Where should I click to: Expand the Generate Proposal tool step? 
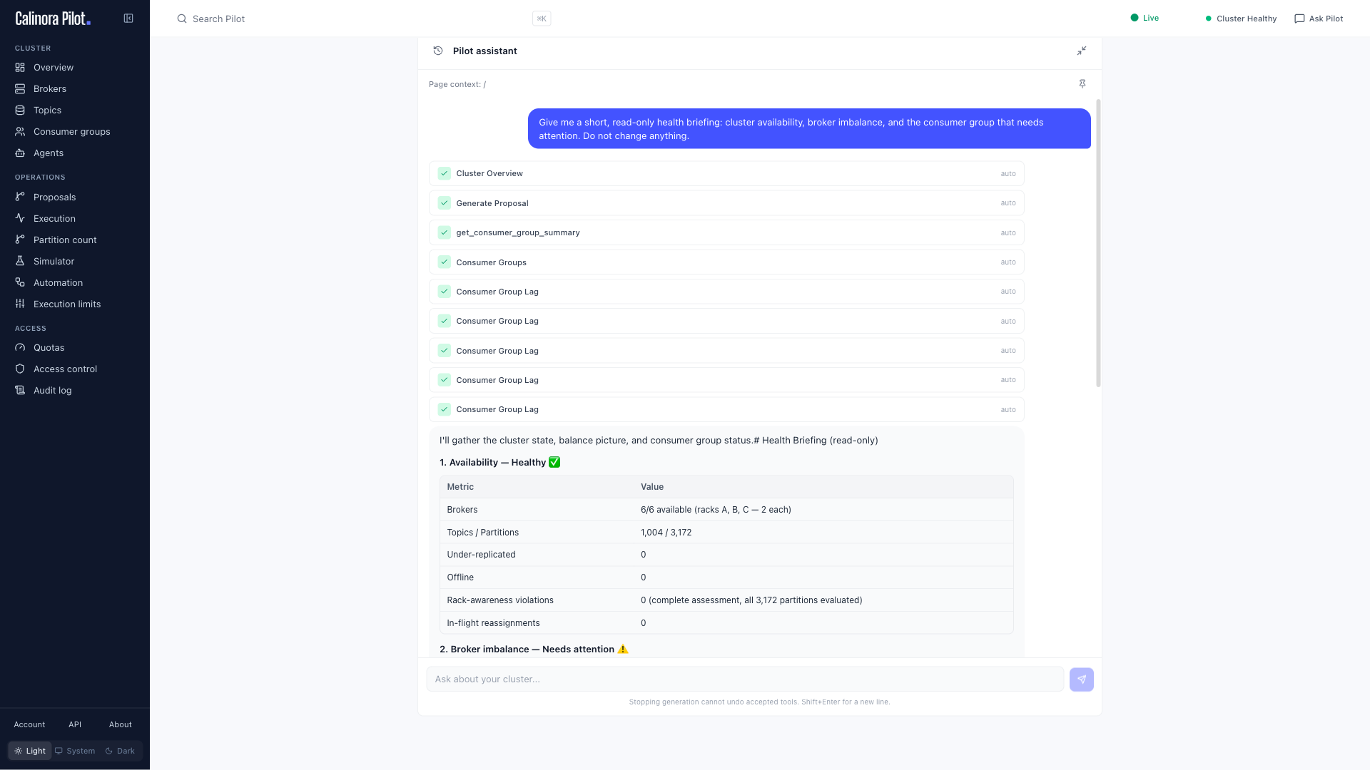point(726,203)
